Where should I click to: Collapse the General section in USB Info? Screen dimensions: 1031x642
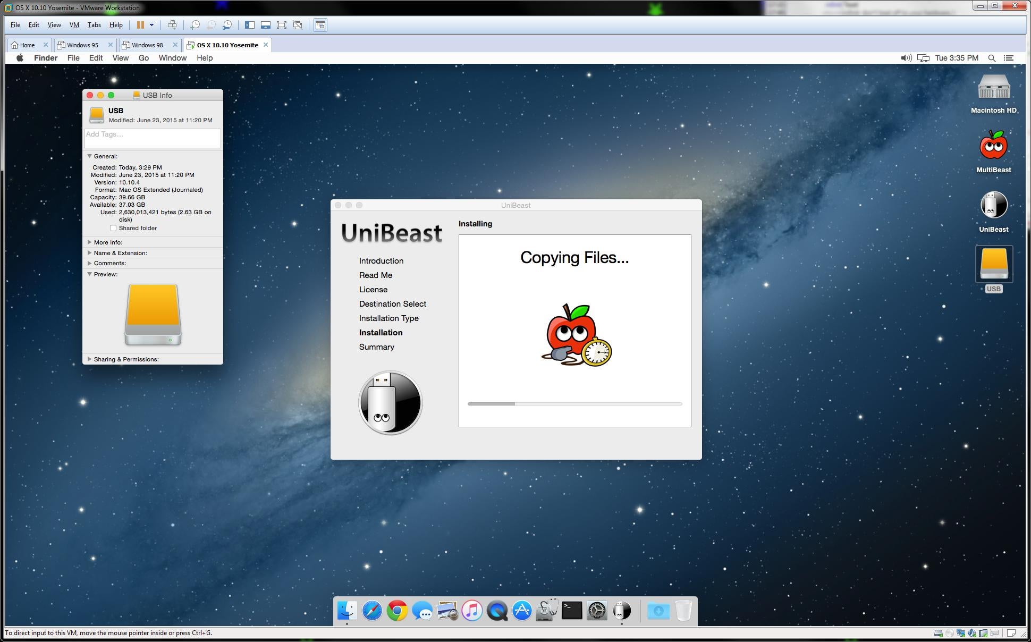(89, 156)
